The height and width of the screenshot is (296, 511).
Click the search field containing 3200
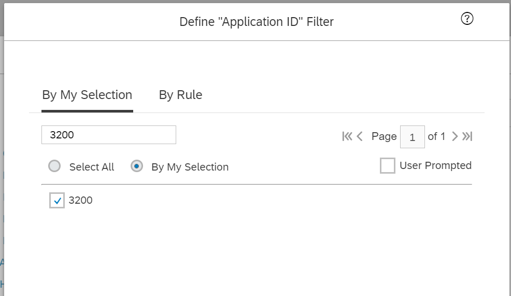click(109, 135)
